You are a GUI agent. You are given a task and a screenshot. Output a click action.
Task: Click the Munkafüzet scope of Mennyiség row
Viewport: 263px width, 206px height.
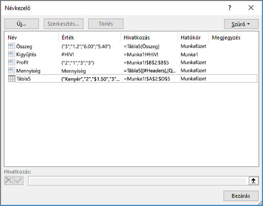click(x=193, y=71)
